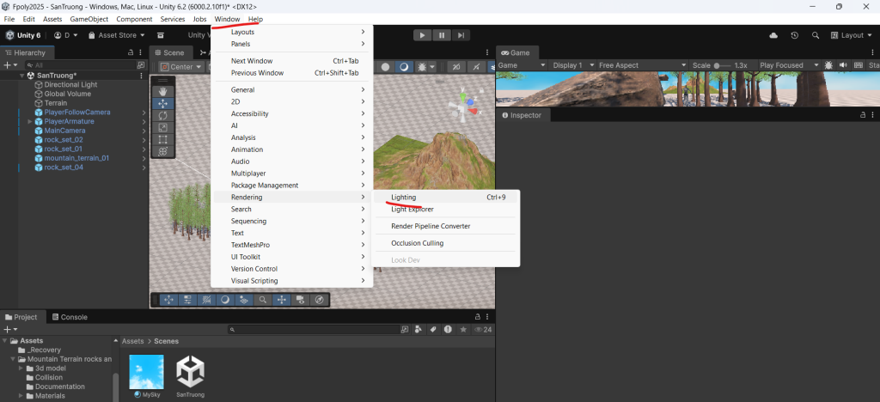Click the global search magnifier icon
The height and width of the screenshot is (402, 880).
click(x=815, y=35)
